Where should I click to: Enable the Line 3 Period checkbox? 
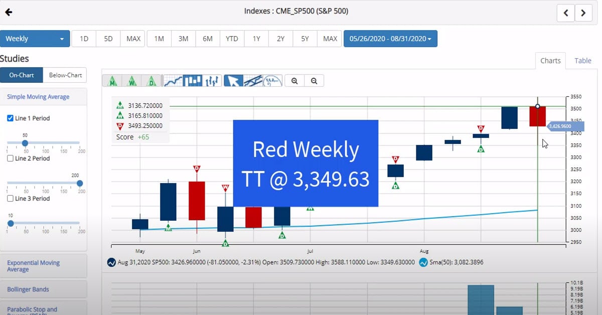(x=10, y=199)
